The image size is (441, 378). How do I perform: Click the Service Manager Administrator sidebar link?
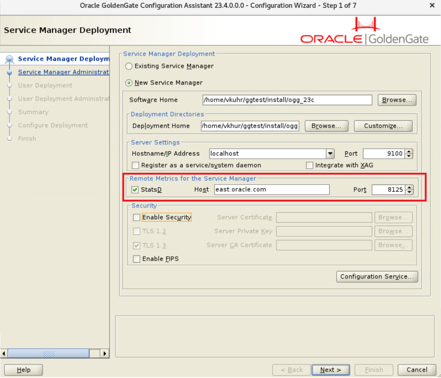(63, 72)
